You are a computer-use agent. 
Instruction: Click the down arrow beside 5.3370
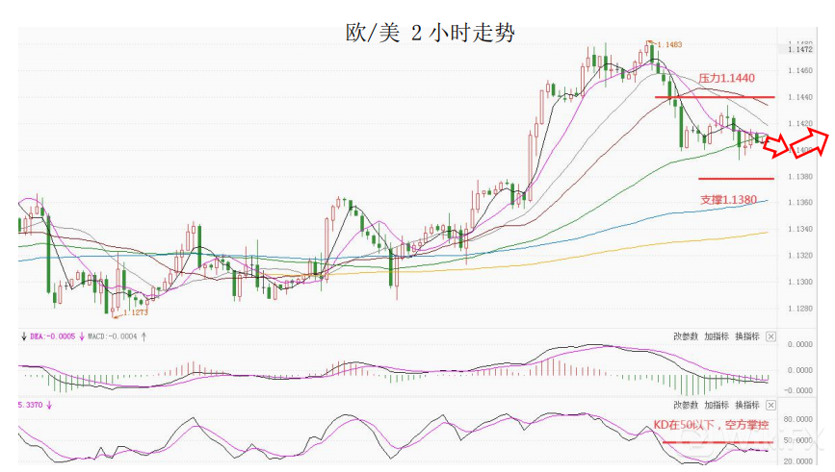(x=49, y=406)
